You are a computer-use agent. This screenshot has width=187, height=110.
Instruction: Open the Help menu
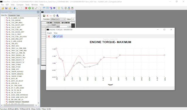(41, 5)
